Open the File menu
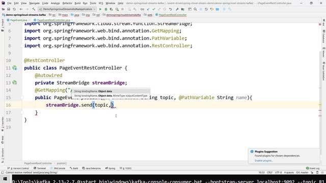Screen dimensions: 326x183 [x=9, y=4]
